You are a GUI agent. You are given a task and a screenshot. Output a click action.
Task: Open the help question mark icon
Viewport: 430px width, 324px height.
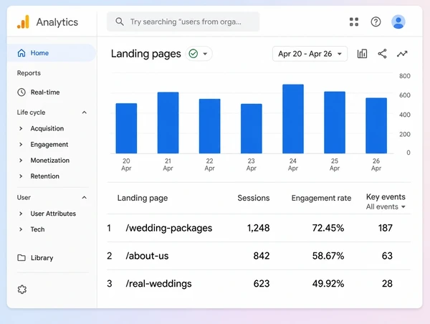(376, 22)
